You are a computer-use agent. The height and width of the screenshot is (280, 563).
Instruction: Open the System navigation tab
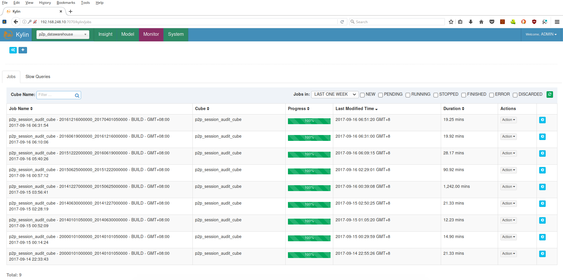point(176,34)
